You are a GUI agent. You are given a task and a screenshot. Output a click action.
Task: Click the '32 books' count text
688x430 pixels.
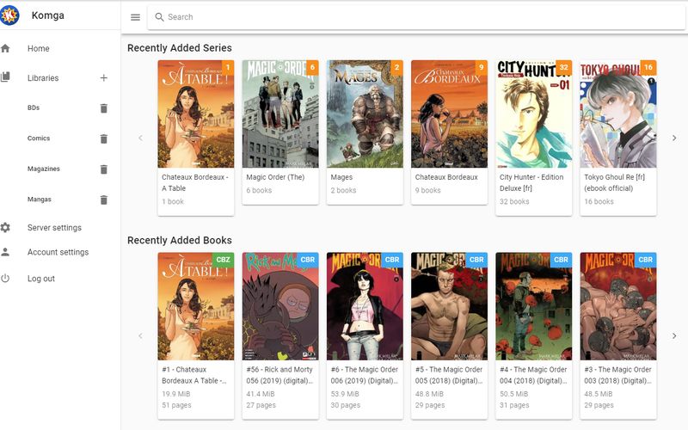click(514, 201)
